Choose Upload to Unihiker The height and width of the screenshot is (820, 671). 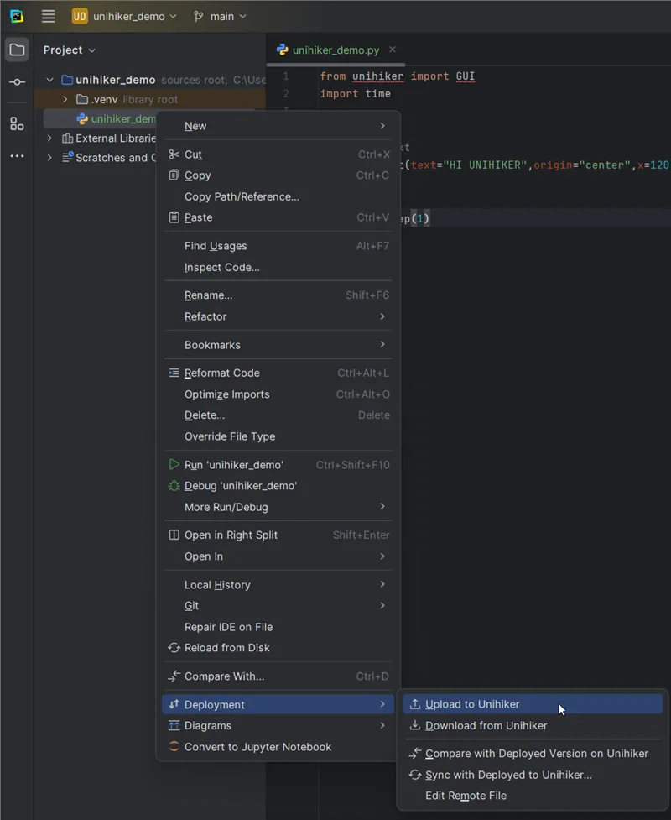point(533,704)
